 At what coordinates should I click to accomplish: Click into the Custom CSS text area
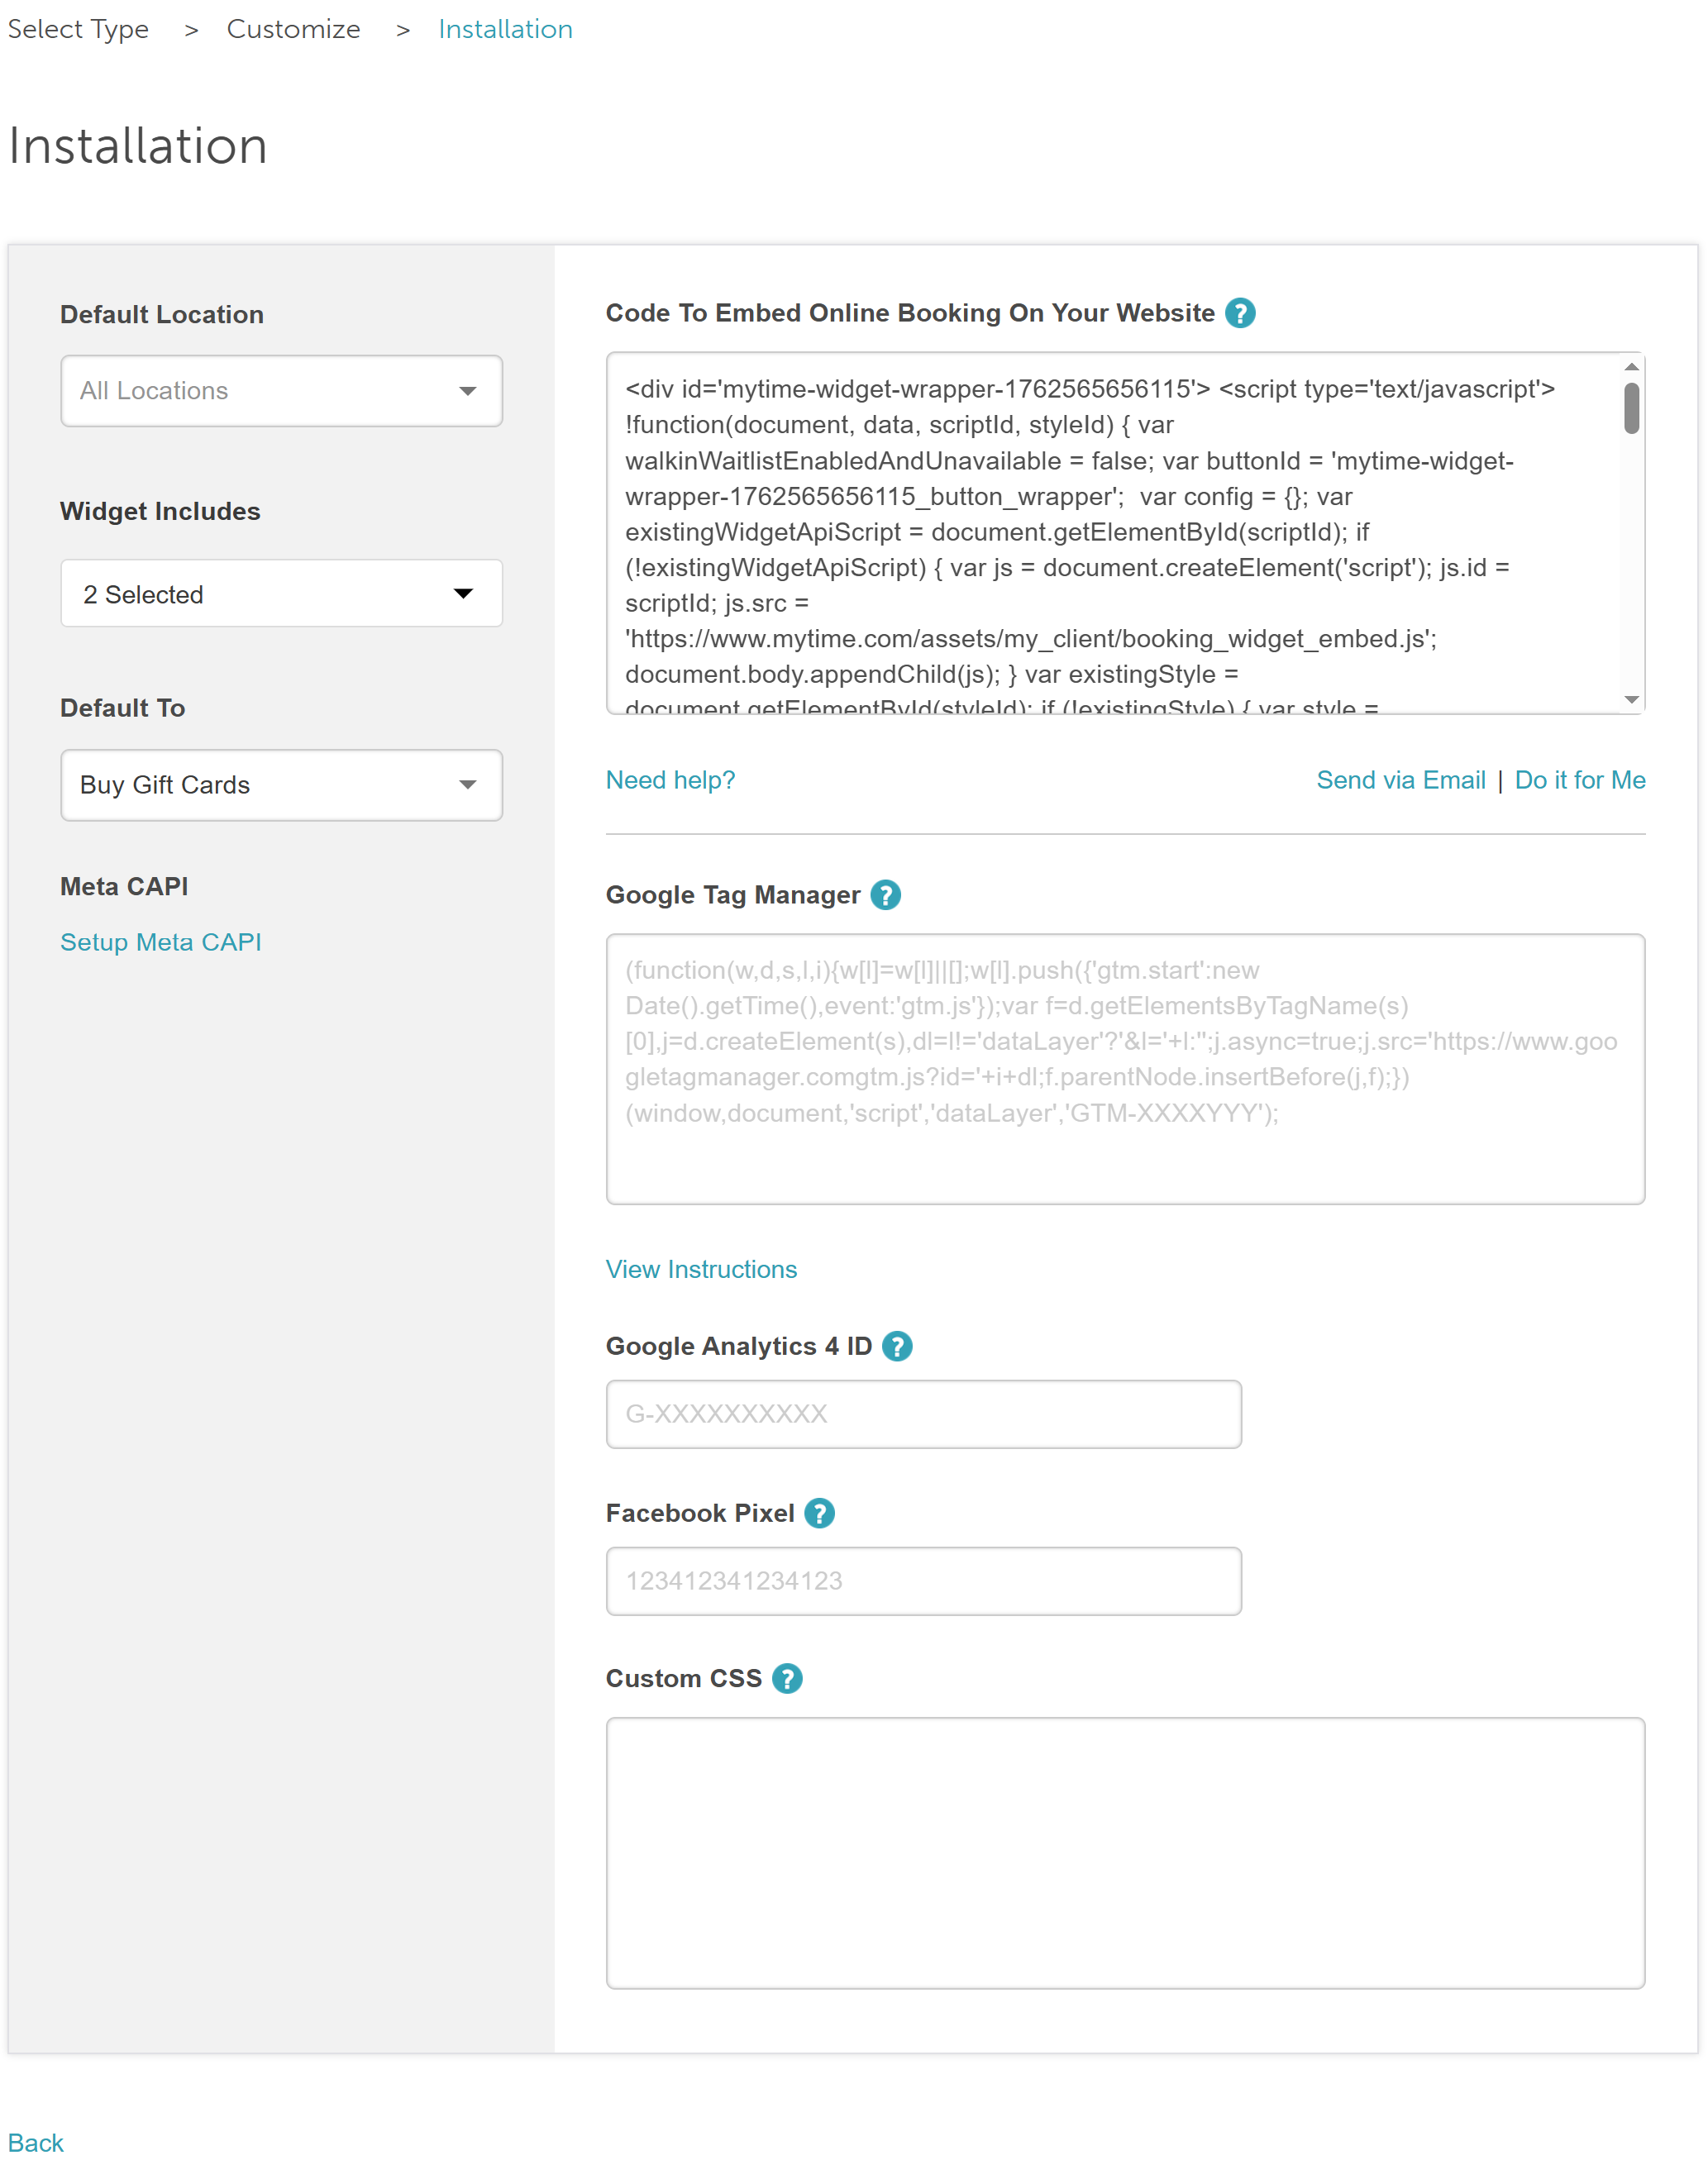click(x=1125, y=1853)
